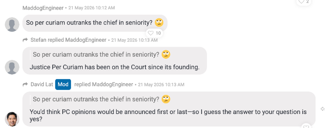Click the Mod badge
This screenshot has width=325, height=128.
(63, 84)
